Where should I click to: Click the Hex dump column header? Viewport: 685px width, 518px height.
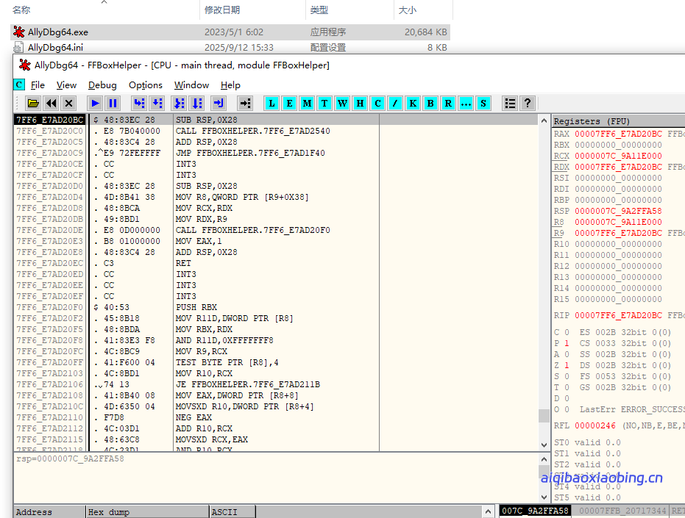[x=148, y=512]
